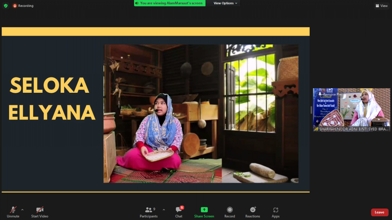
Task: Unmute your microphone
Action: (x=13, y=212)
